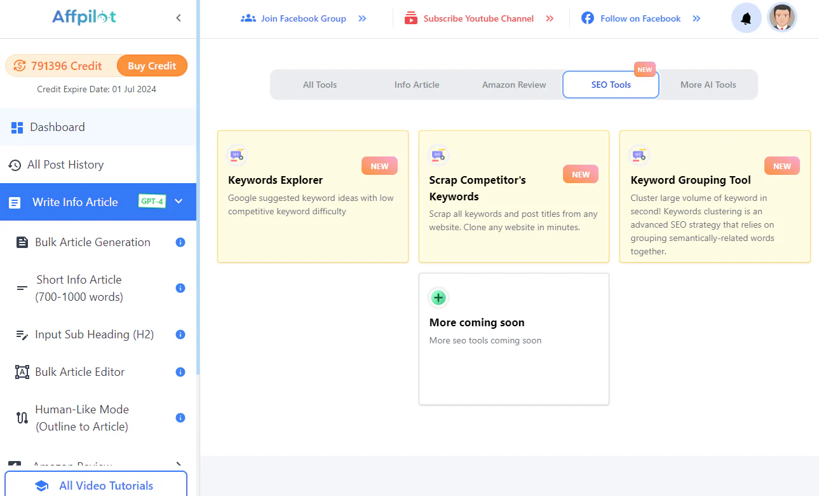Click the Facebook logo icon
The image size is (819, 496).
(x=588, y=18)
